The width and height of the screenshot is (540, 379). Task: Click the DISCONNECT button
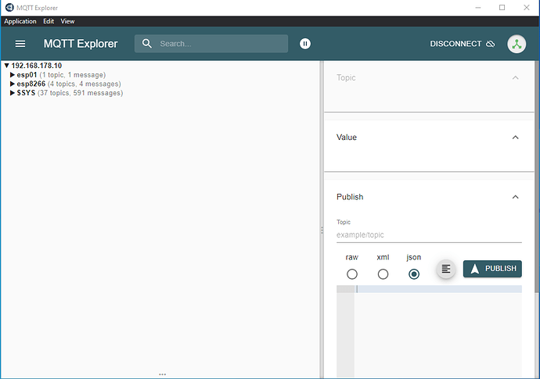pos(462,44)
